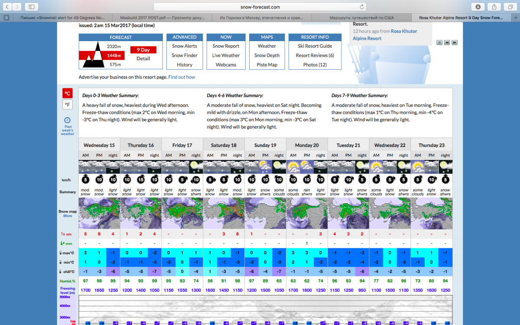Click the Past week's weather link text
Image resolution: width=520 pixels, height=325 pixels.
[67, 130]
